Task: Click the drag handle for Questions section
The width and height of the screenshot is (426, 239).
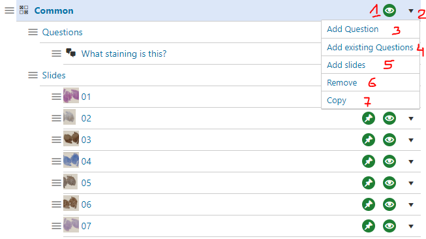Action: 33,32
